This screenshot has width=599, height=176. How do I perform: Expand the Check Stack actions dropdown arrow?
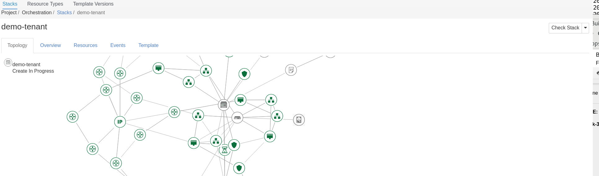click(x=585, y=28)
